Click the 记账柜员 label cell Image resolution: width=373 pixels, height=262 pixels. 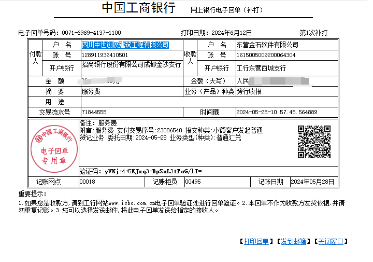point(165,182)
